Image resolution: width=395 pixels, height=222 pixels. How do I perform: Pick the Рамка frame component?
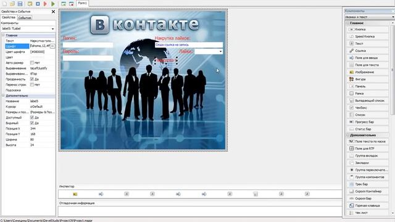368,93
